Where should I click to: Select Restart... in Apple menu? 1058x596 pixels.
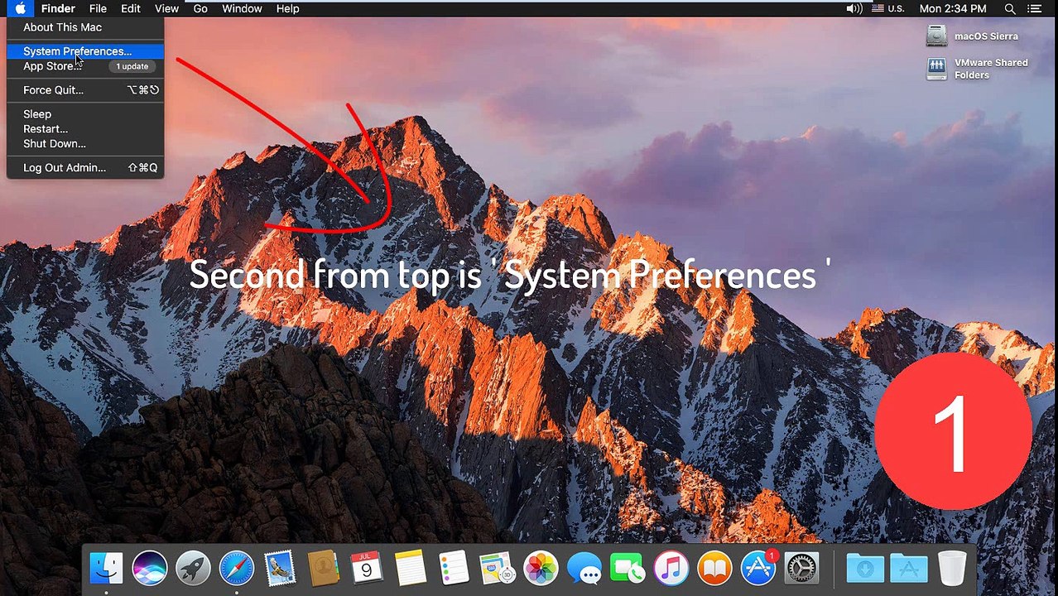tap(85, 129)
